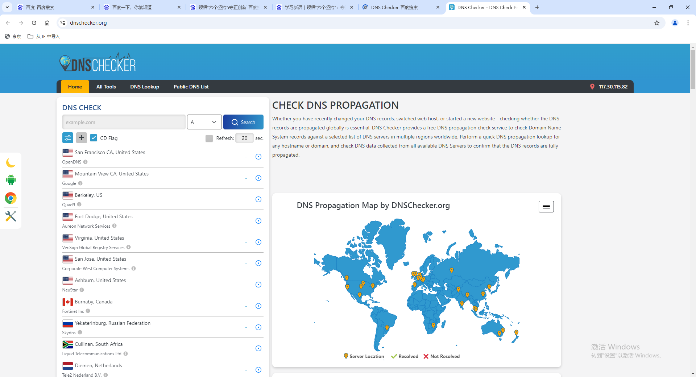Click refresh icon for Yekaterinburg Skydns row
This screenshot has width=696, height=377.
click(258, 327)
